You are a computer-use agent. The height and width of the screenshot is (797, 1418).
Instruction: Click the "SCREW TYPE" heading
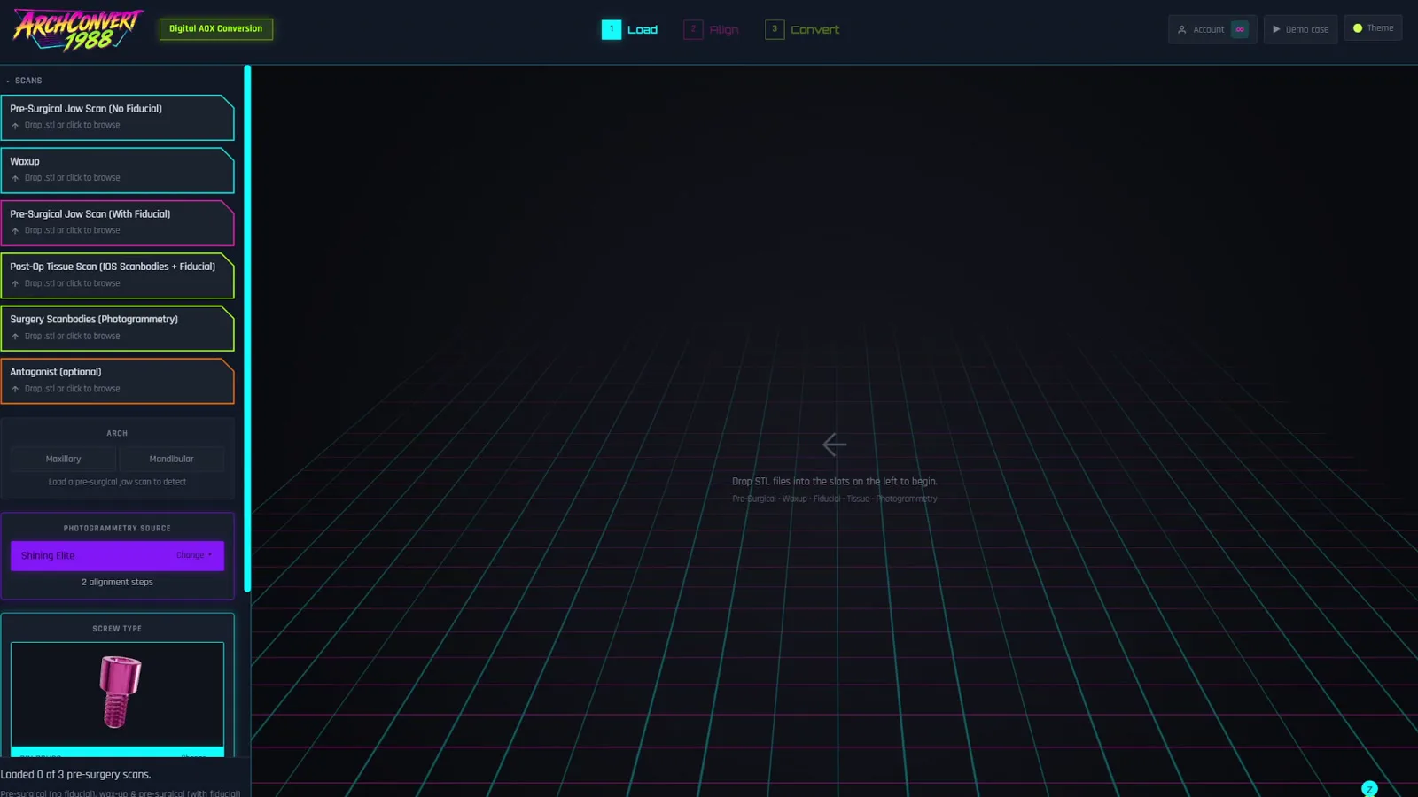tap(117, 629)
